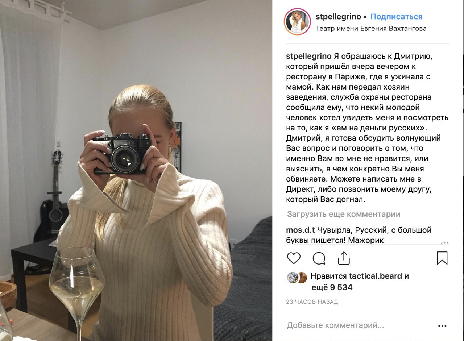Like the mos.d.t comment small heart
Viewport: 464px width, 341px height.
click(444, 243)
